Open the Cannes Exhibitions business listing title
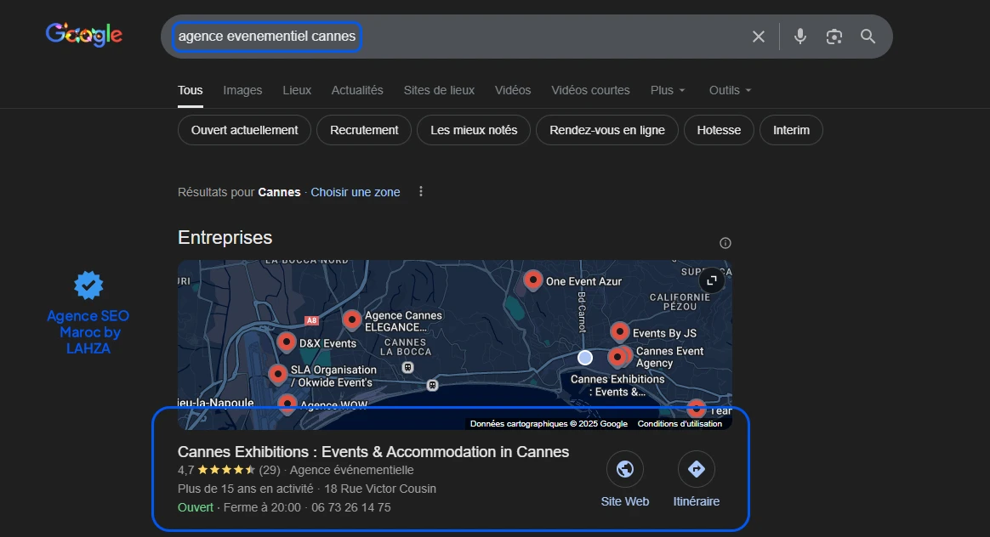Viewport: 990px width, 537px height. (x=373, y=452)
